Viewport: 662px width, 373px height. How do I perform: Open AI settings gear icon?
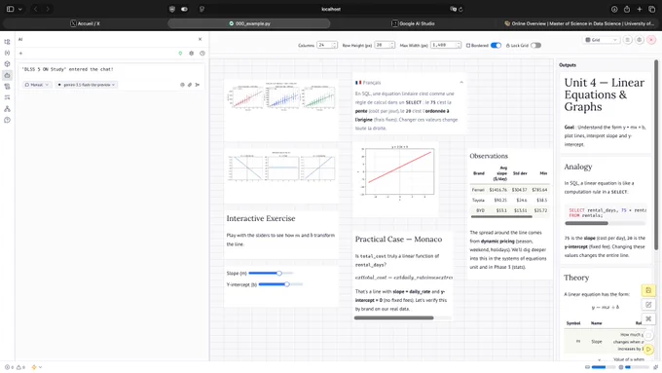coord(191,54)
